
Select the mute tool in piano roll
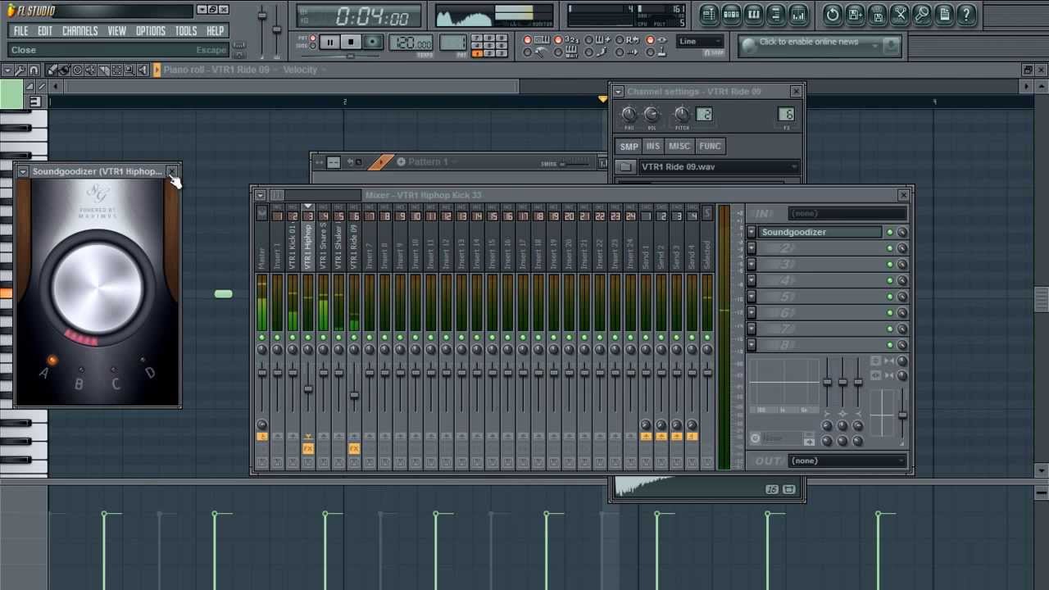[90, 70]
